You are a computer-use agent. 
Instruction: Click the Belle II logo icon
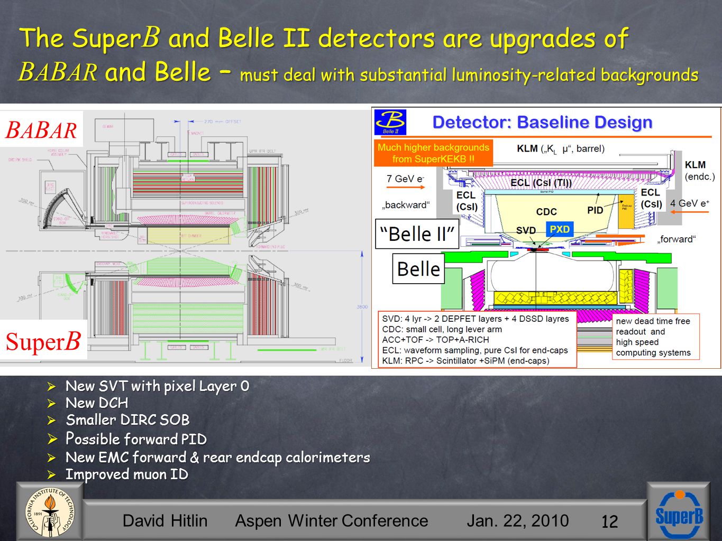pos(390,122)
